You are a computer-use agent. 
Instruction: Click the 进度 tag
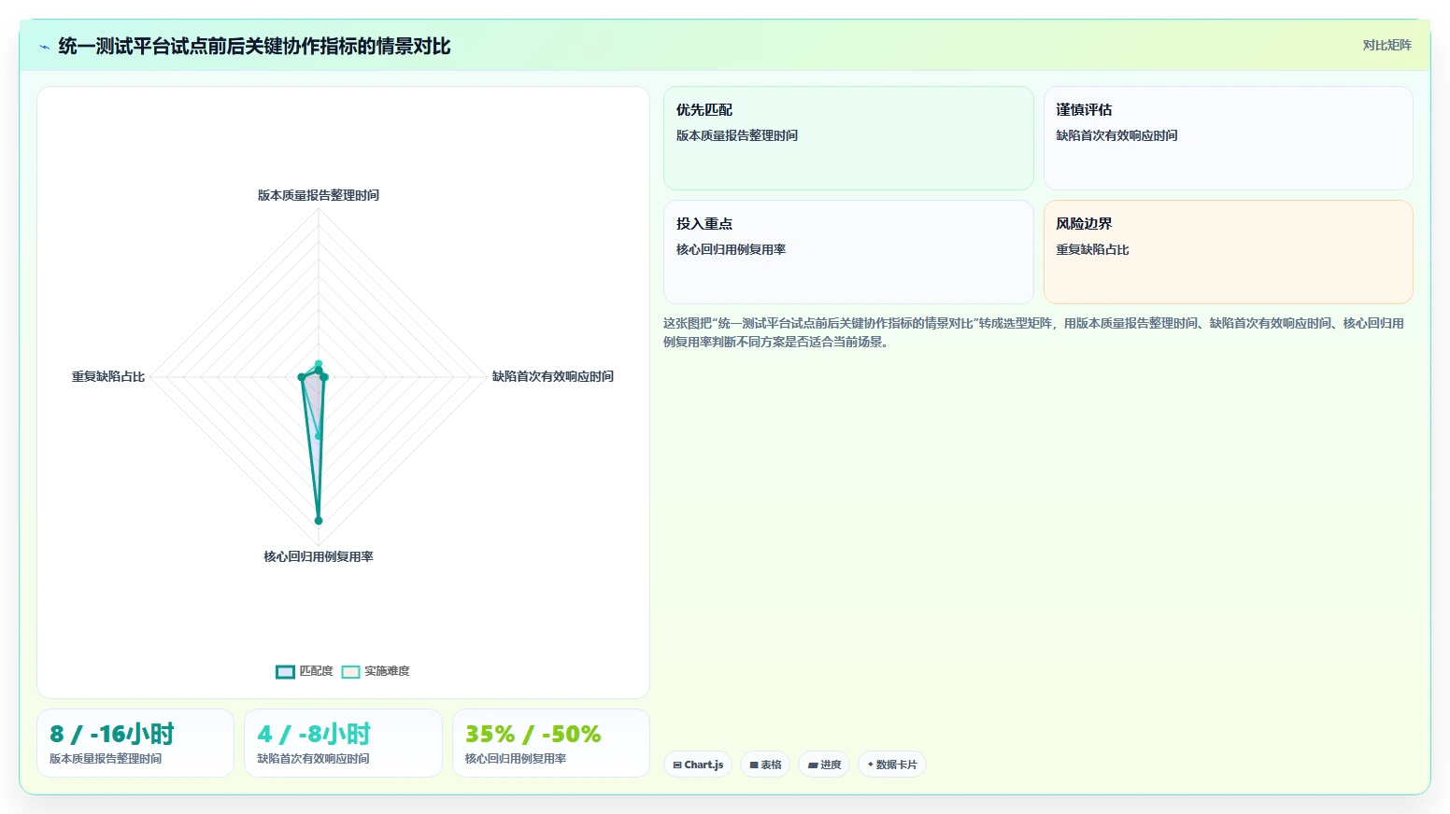[824, 765]
